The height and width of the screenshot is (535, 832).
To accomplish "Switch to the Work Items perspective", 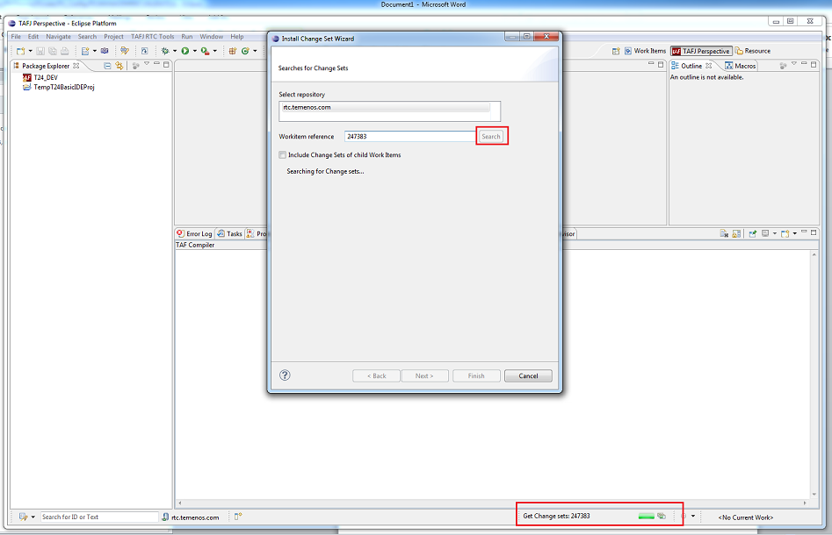I will coord(645,51).
